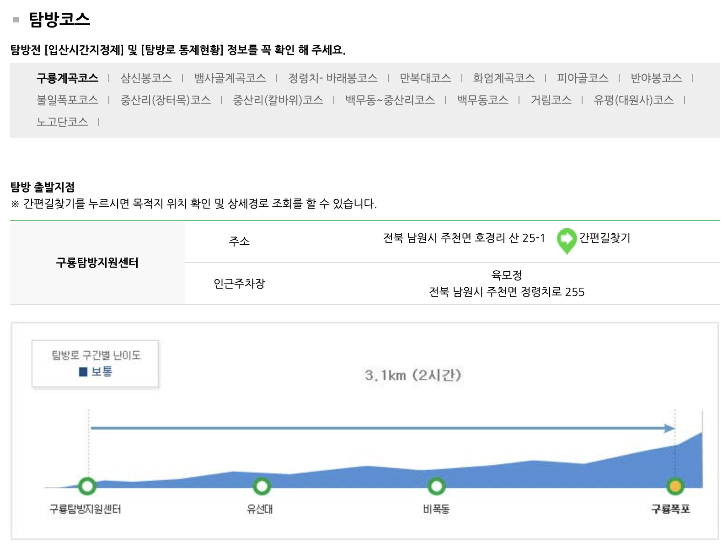Click the 유선대 green circle marker
The height and width of the screenshot is (559, 728).
[262, 486]
